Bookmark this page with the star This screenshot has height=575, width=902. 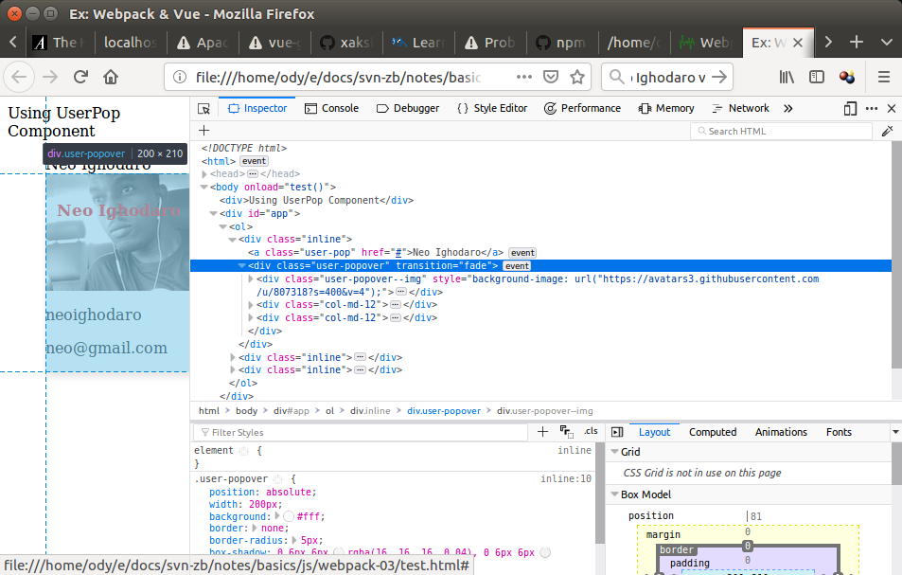[x=577, y=77]
